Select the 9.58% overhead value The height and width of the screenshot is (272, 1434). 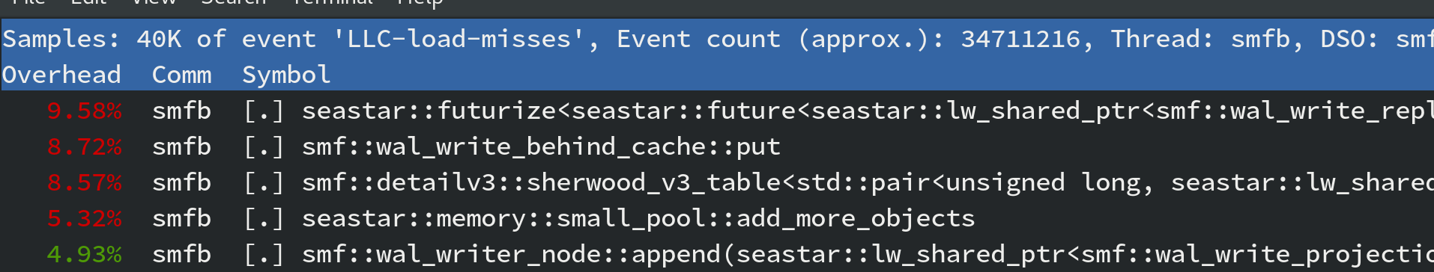84,111
